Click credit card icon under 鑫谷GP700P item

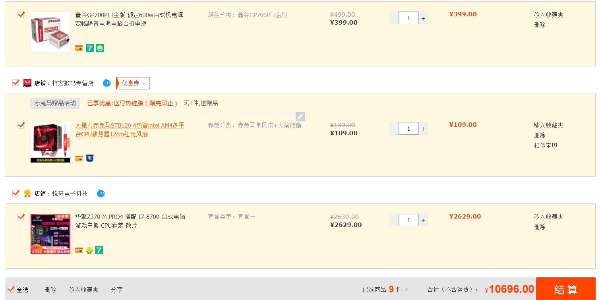click(79, 48)
